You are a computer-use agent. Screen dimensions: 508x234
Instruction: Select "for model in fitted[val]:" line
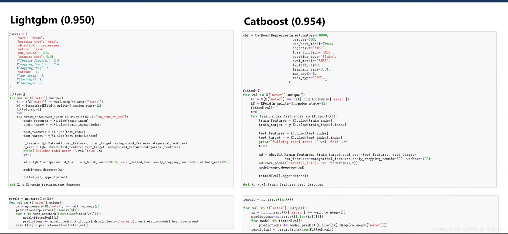[277, 221]
